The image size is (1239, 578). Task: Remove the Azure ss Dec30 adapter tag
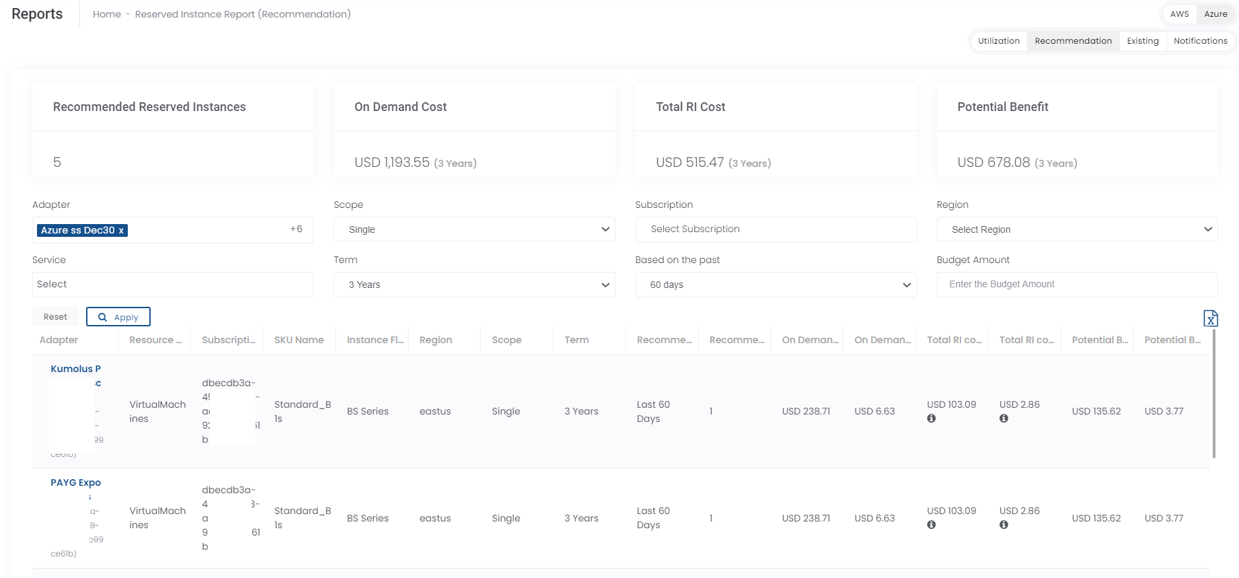click(121, 231)
